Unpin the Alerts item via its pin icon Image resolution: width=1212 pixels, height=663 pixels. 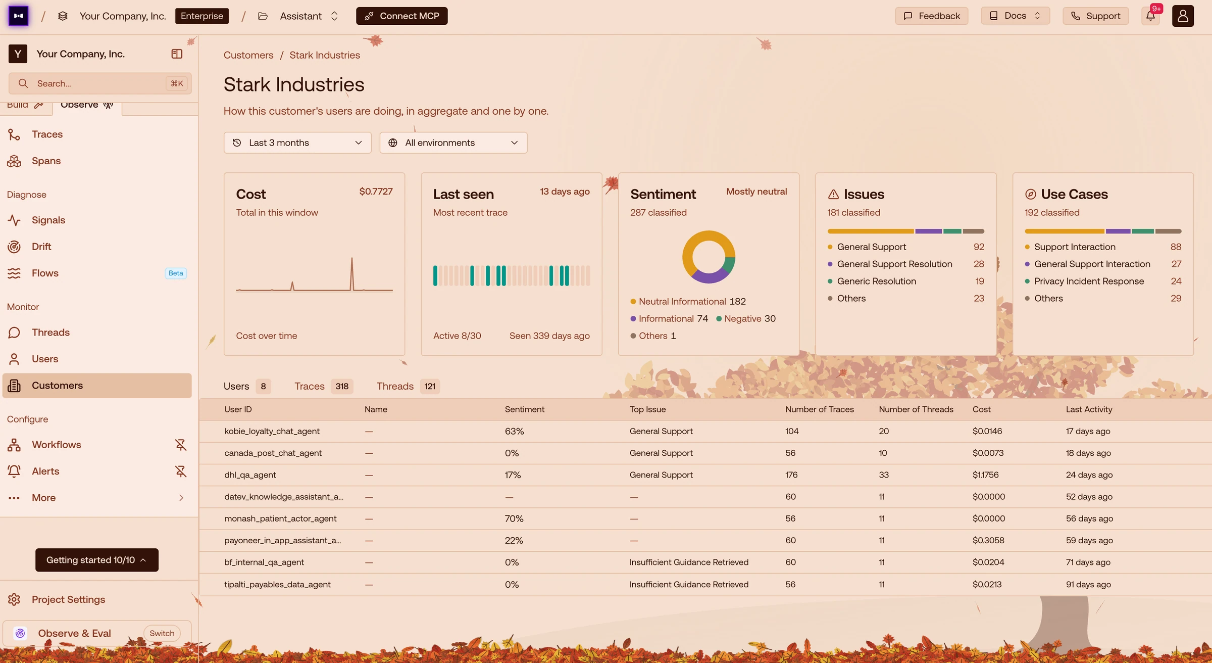click(180, 471)
